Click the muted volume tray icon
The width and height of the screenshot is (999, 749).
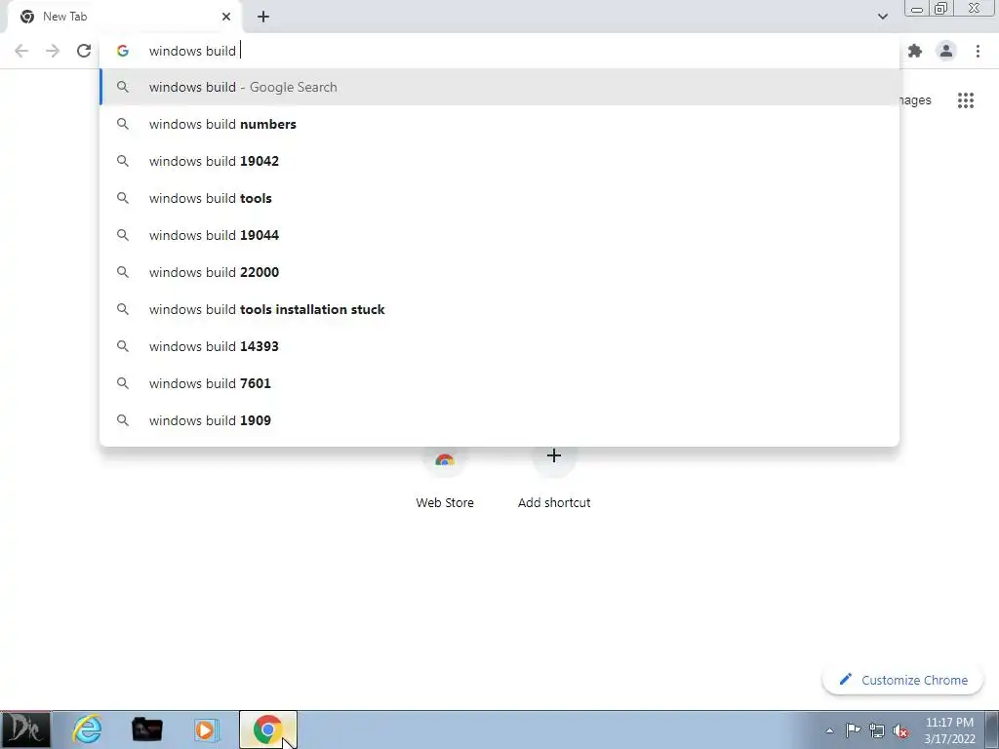pyautogui.click(x=900, y=730)
